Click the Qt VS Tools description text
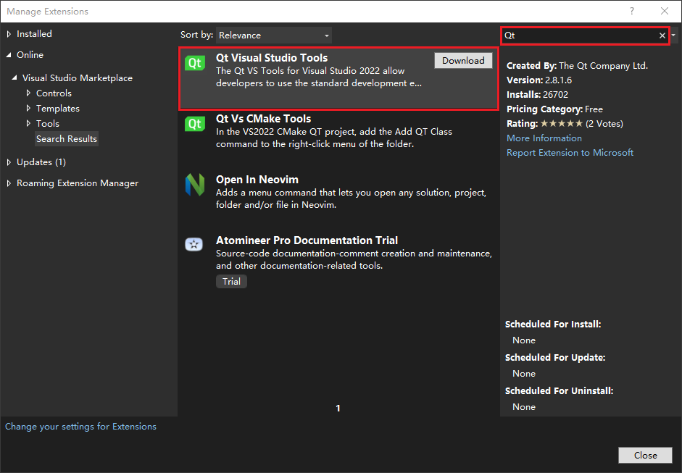Screen dimensions: 682x473 pos(319,77)
